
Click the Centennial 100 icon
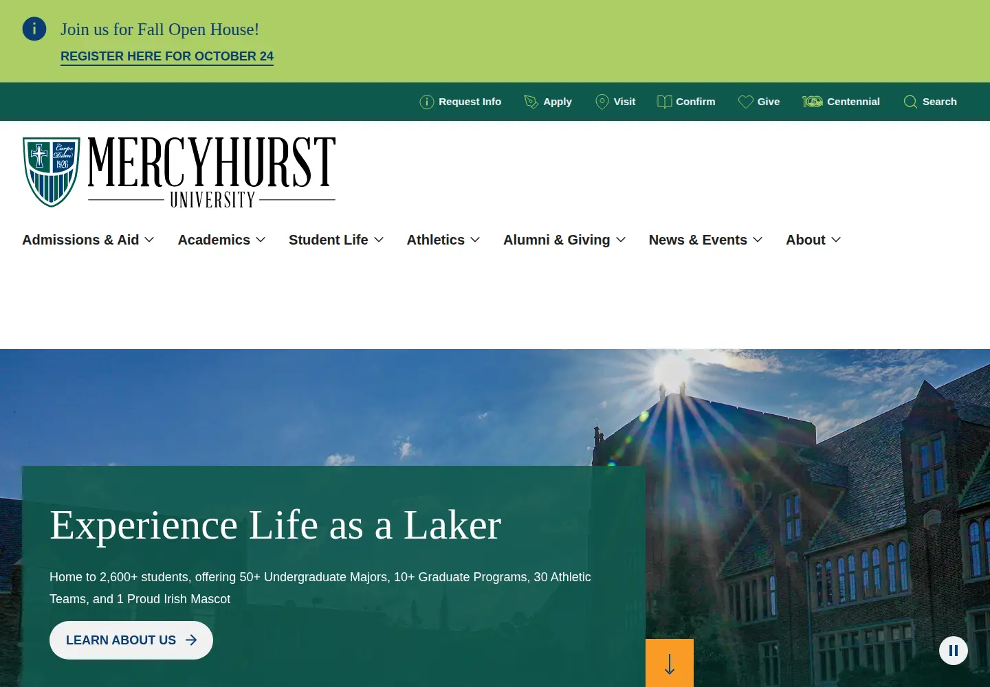coord(812,102)
